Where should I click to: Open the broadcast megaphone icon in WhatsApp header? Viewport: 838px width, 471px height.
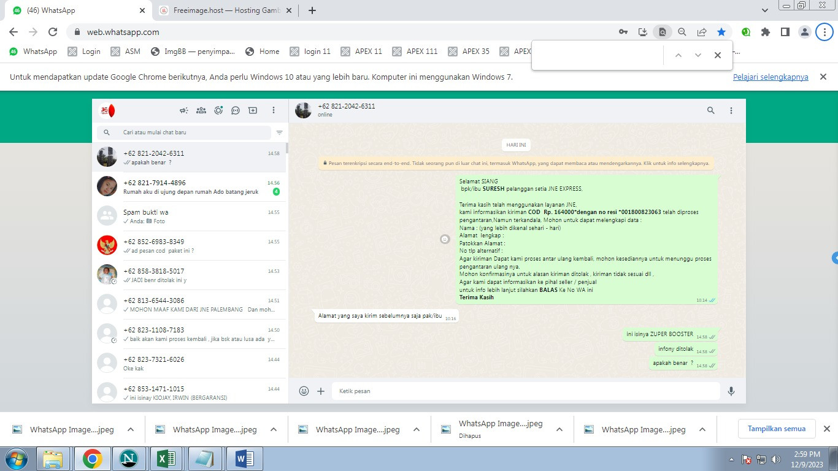coord(183,110)
